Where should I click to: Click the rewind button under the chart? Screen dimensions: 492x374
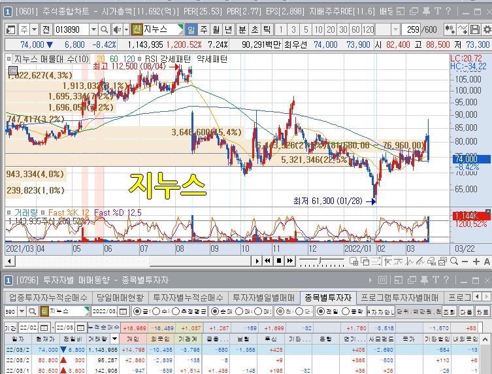267,261
